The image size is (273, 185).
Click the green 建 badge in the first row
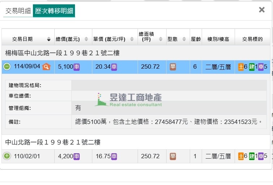pos(252,67)
